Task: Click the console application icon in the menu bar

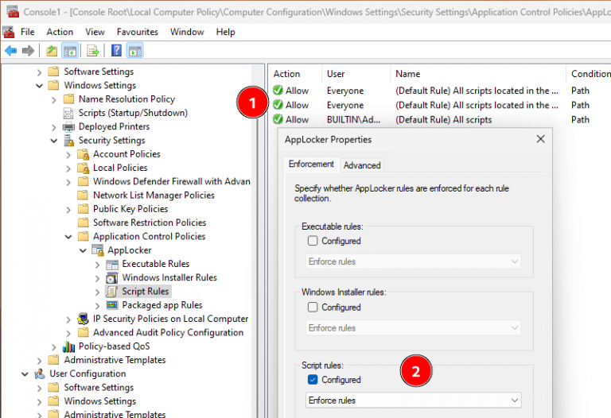Action: click(x=9, y=32)
